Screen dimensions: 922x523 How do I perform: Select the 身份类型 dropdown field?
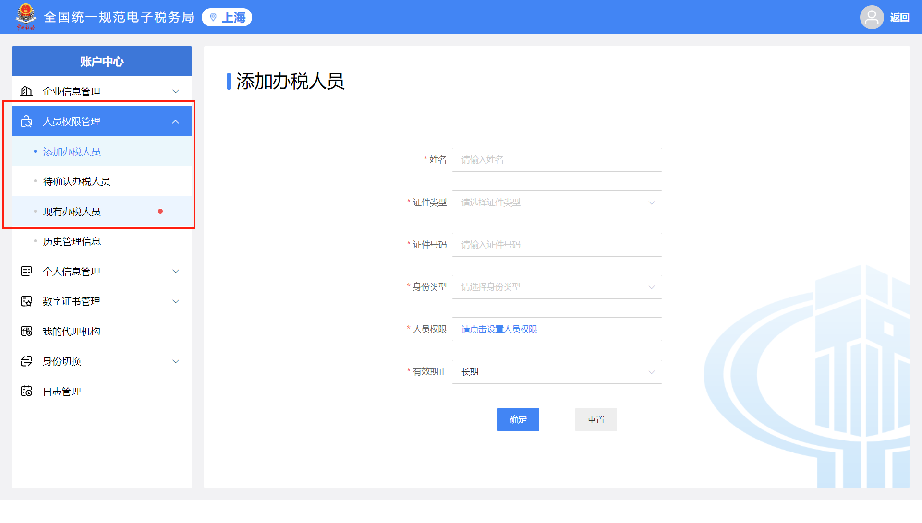pos(557,287)
